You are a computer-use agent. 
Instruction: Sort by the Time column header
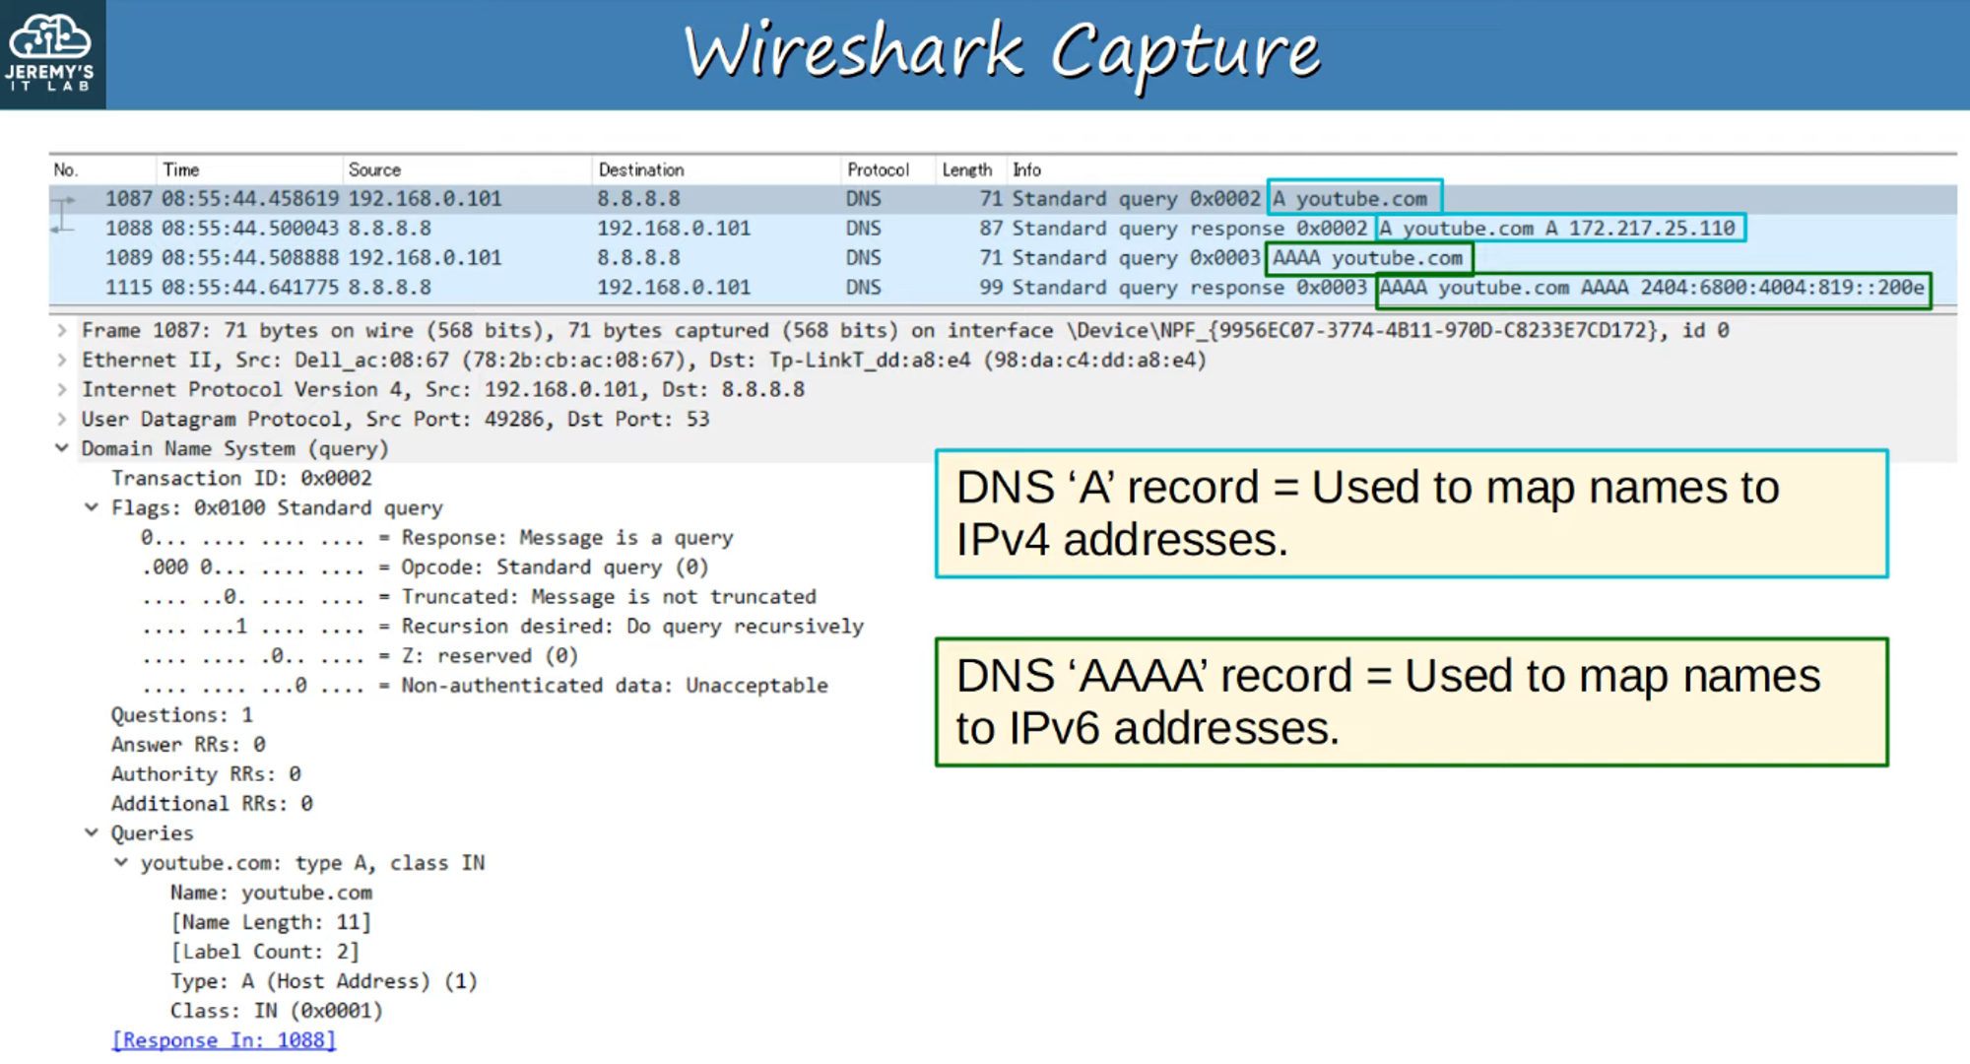click(x=181, y=169)
